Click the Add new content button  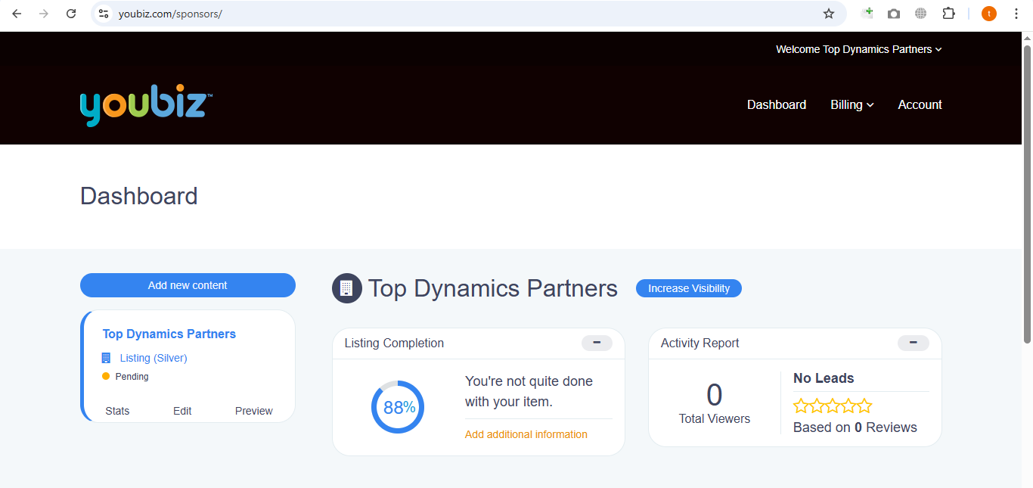coord(188,285)
